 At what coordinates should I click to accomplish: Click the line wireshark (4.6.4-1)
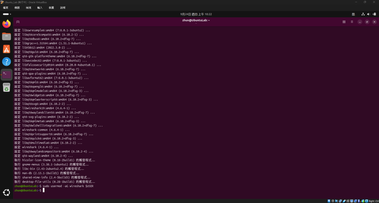tap(36, 147)
